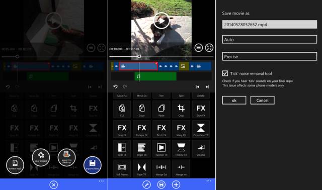
Task: Jump to the timeline end
Action: point(207,87)
